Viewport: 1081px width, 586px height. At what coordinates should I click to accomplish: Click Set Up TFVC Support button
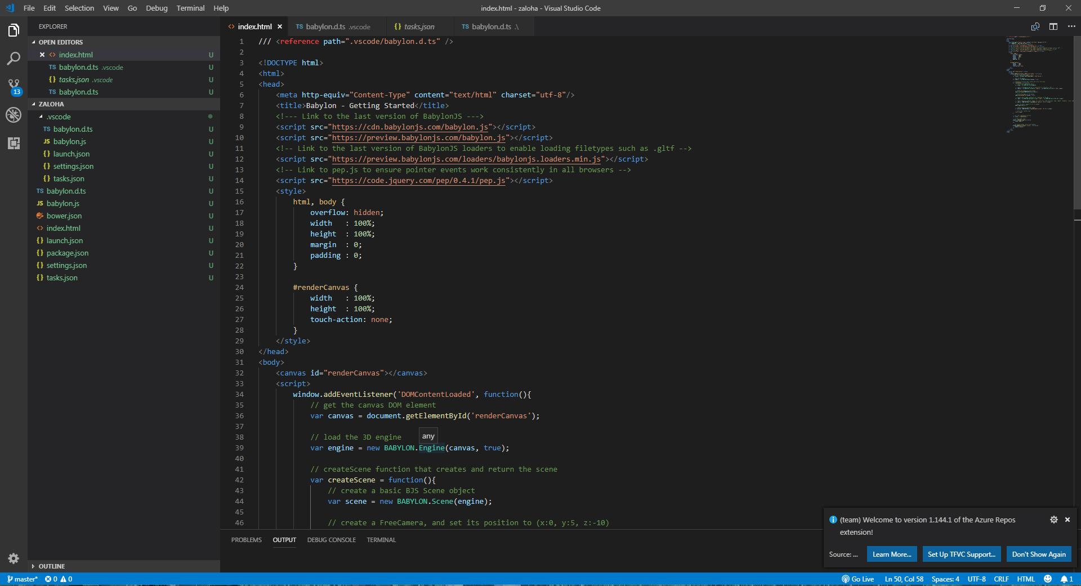point(962,554)
